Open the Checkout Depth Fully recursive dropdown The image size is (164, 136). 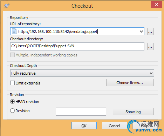[x=82, y=73]
